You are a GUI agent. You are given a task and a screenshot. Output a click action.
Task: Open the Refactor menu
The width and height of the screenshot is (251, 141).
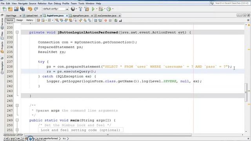(x=42, y=4)
